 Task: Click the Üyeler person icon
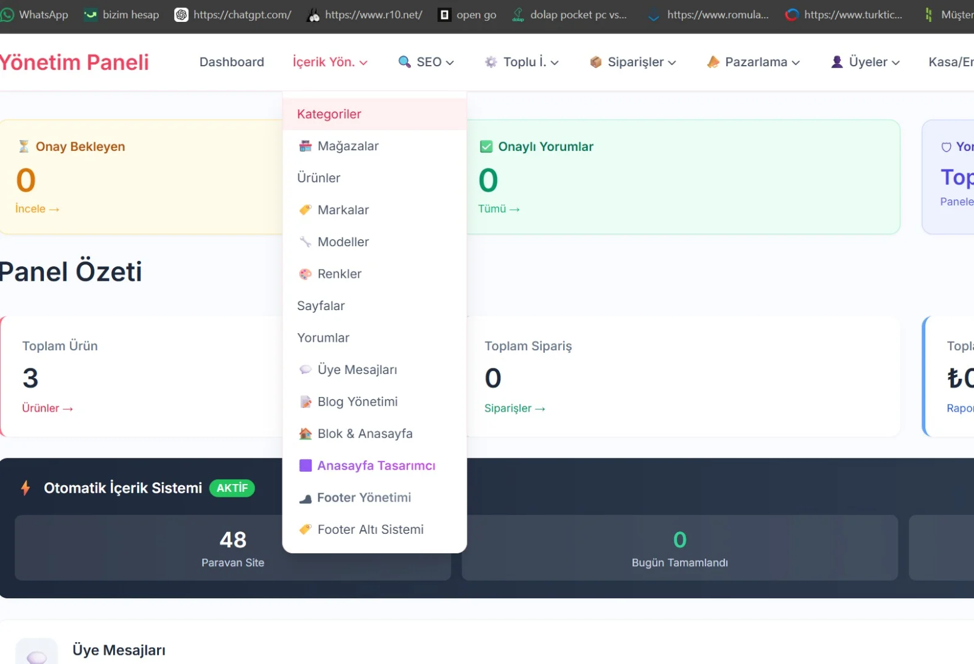[837, 61]
